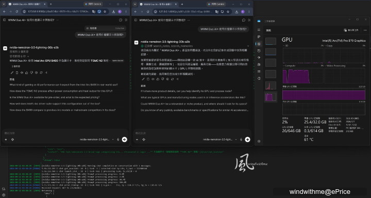
Task: Toggle sidebar icon in right chat window
Action: pos(136,20)
